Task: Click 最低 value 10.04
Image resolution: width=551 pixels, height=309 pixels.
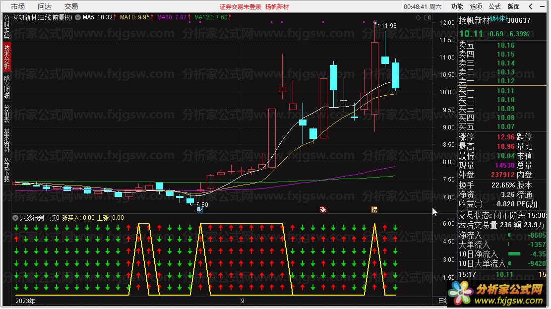Action: pyautogui.click(x=506, y=156)
